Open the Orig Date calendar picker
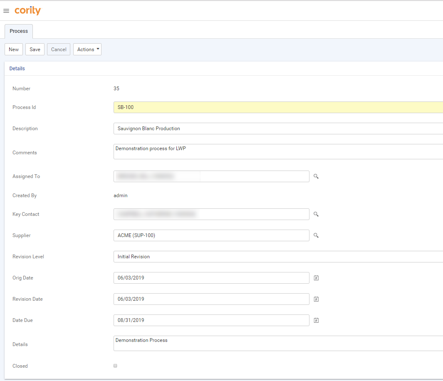The height and width of the screenshot is (381, 443). click(x=316, y=278)
